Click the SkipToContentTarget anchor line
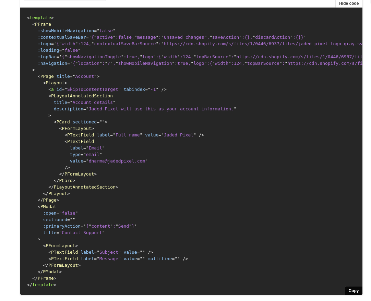This screenshot has width=371, height=301. click(x=107, y=89)
